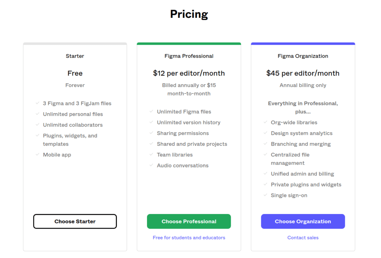This screenshot has height=258, width=381.
Task: Click checkmark beside Org-wide libraries
Action: click(x=265, y=122)
